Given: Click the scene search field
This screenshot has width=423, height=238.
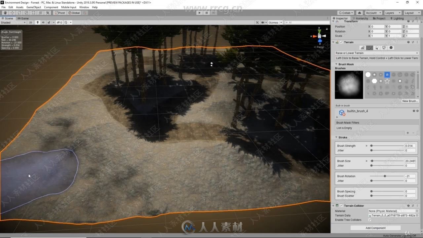Looking at the screenshot, I should [307, 22].
